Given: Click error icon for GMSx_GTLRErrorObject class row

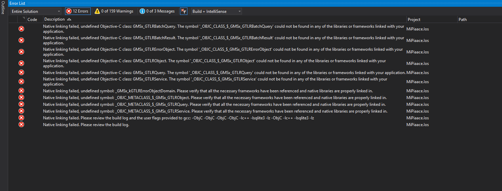Looking at the screenshot, I should click(21, 52).
